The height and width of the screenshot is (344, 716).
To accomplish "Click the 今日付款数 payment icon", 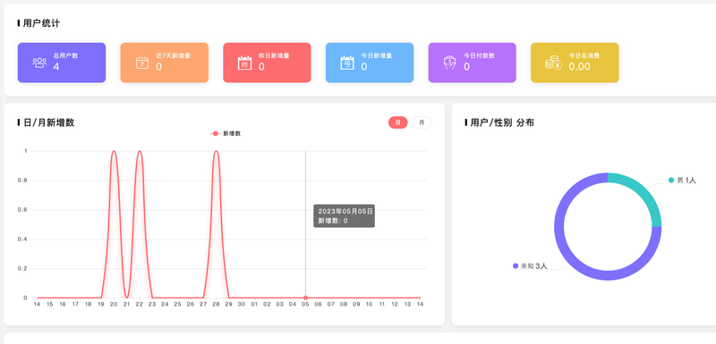I will [450, 63].
